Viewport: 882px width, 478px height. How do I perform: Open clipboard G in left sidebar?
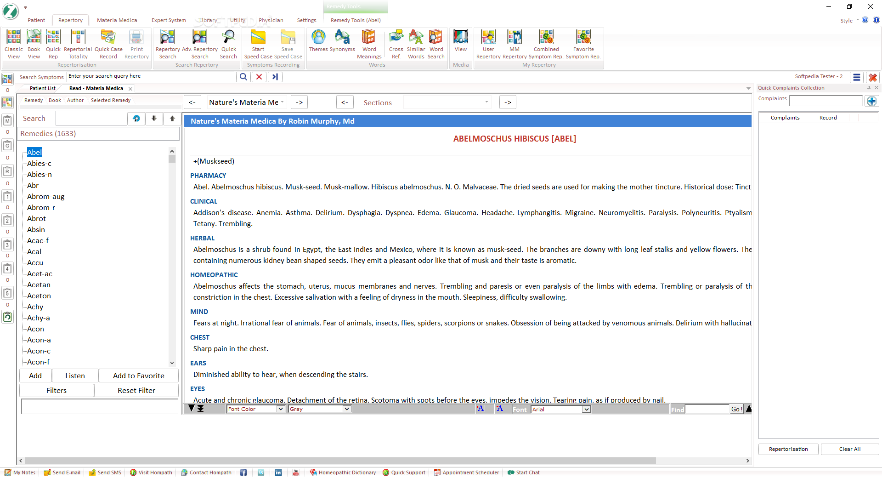[7, 146]
